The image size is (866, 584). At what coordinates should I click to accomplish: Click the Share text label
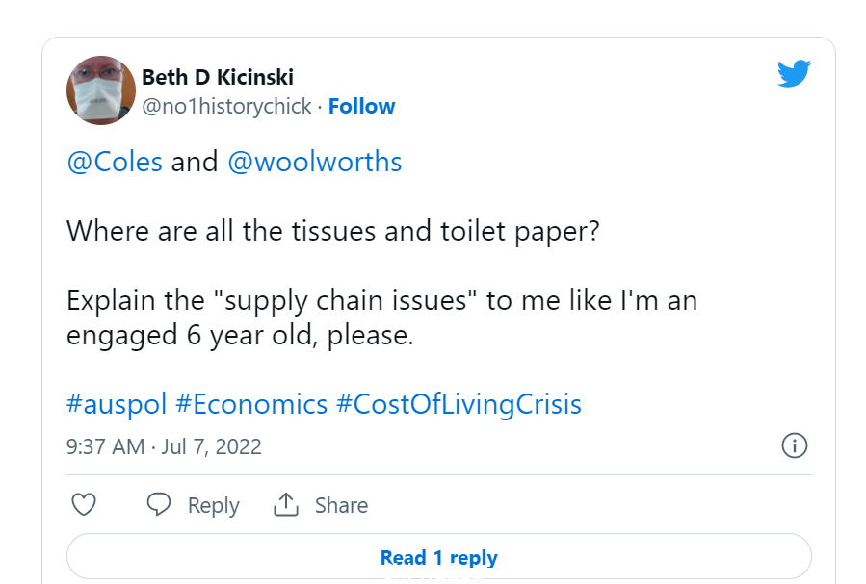pyautogui.click(x=341, y=505)
